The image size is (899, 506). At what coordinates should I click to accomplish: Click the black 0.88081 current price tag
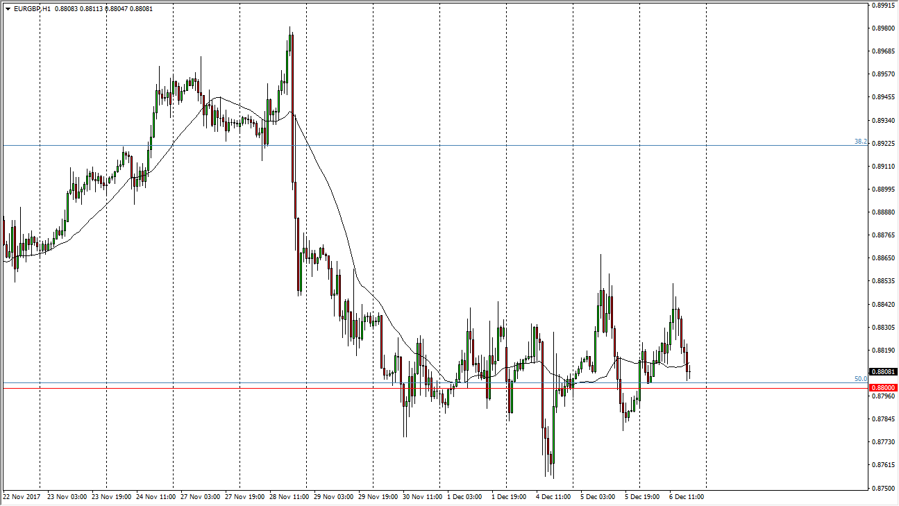tap(882, 372)
